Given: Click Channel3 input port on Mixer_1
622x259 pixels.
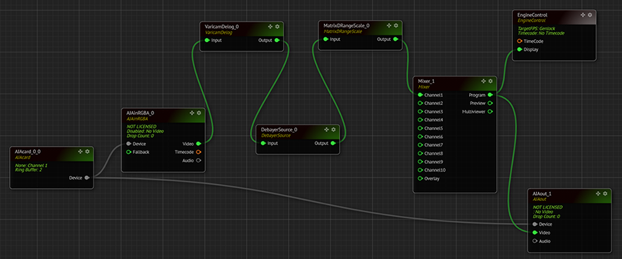Looking at the screenshot, I should tap(421, 111).
